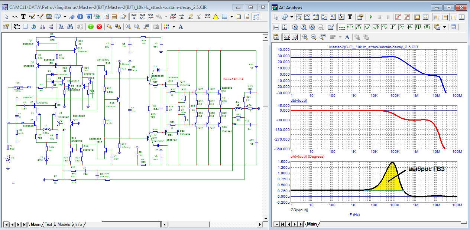Select the Text tool in schematic toolbar
This screenshot has width=470, height=230.
[23, 17]
